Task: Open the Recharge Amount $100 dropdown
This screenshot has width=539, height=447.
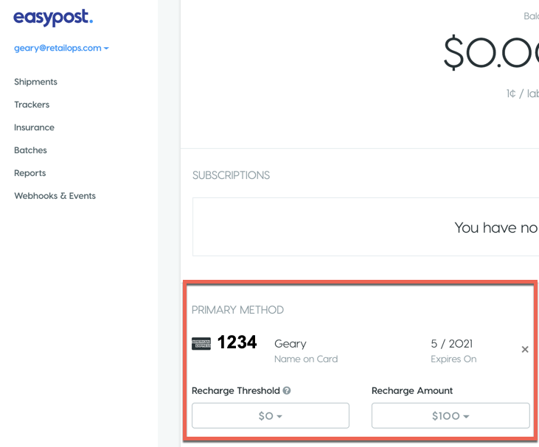Action: [x=450, y=416]
